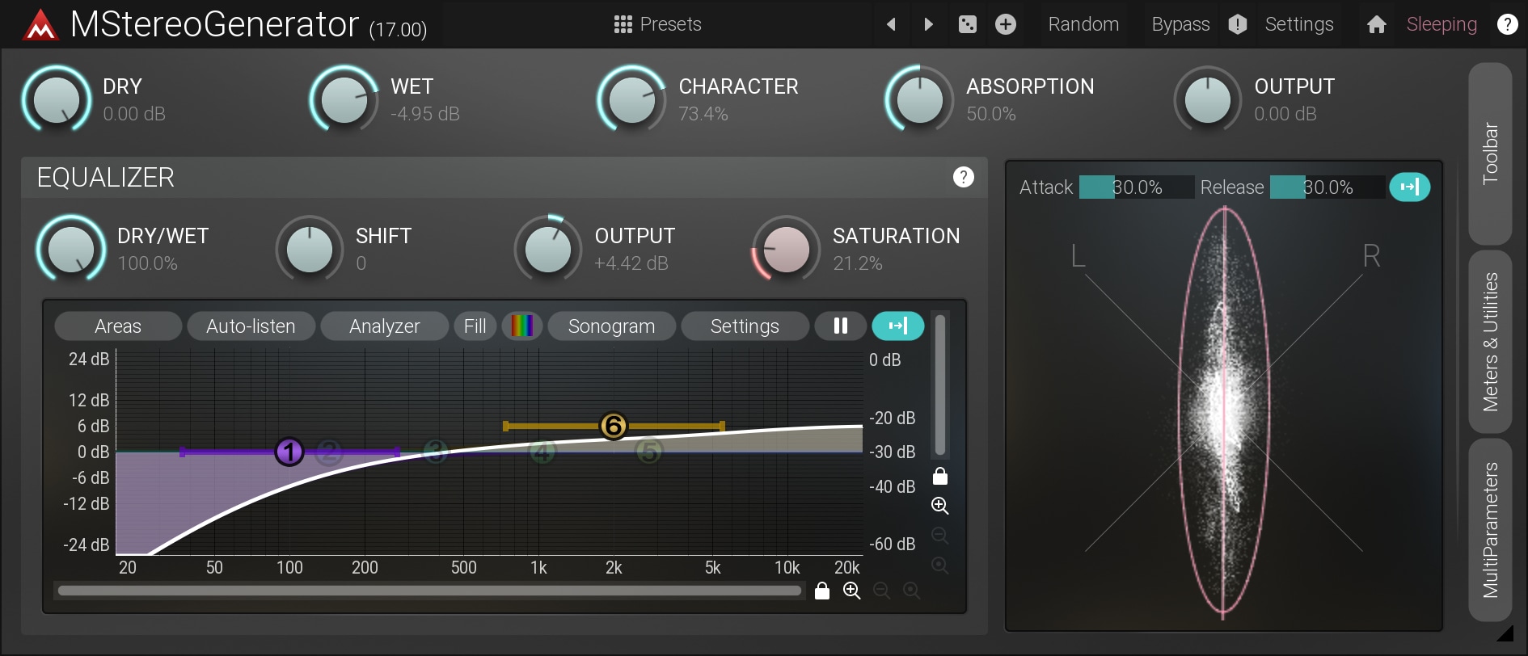The width and height of the screenshot is (1528, 656).
Task: Click the Attack percentage slider
Action: [1136, 187]
